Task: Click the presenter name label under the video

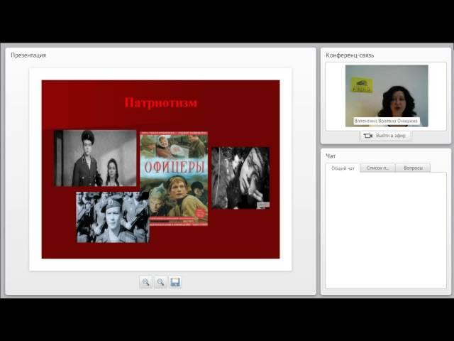Action: pyautogui.click(x=387, y=121)
